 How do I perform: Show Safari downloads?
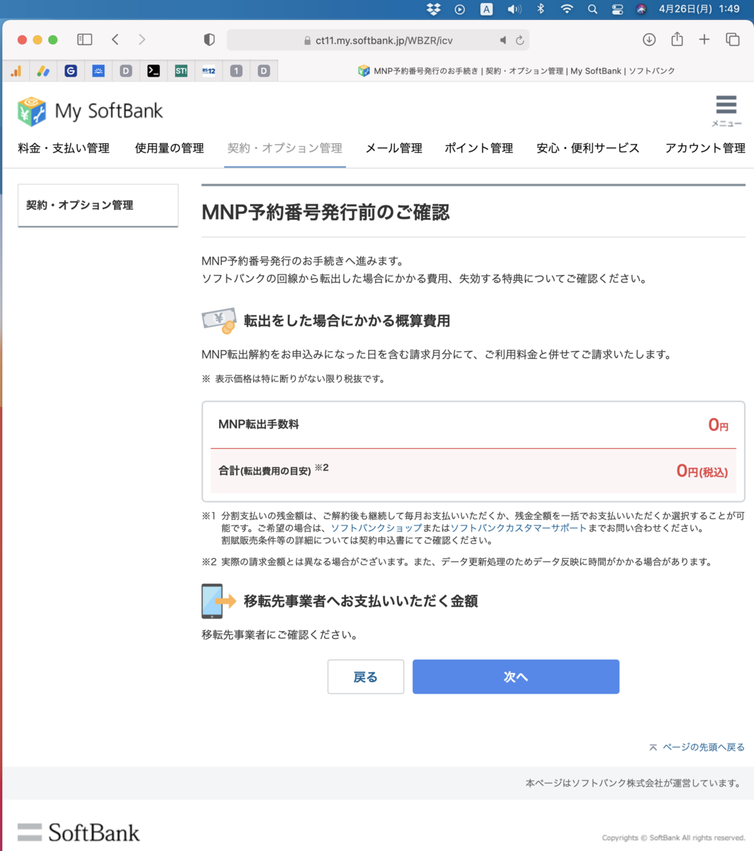click(649, 40)
